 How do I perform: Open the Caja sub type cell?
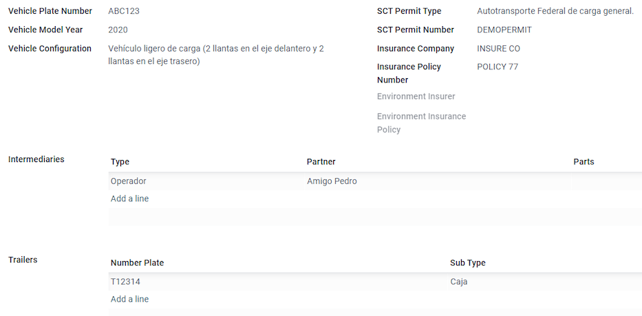point(545,282)
